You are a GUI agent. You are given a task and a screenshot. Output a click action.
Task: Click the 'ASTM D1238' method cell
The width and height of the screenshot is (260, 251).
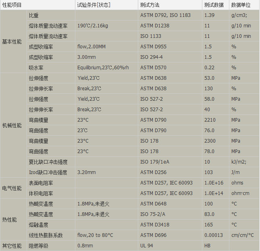point(170,26)
